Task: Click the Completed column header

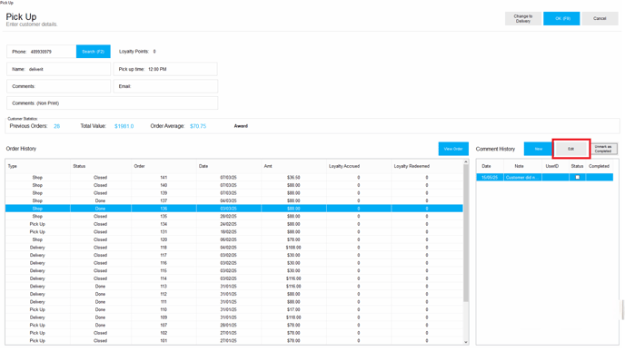Action: pyautogui.click(x=599, y=166)
